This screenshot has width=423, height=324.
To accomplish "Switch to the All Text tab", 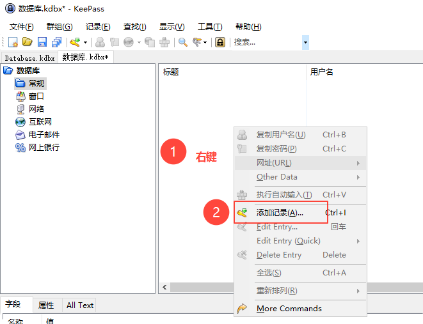I will (x=79, y=305).
